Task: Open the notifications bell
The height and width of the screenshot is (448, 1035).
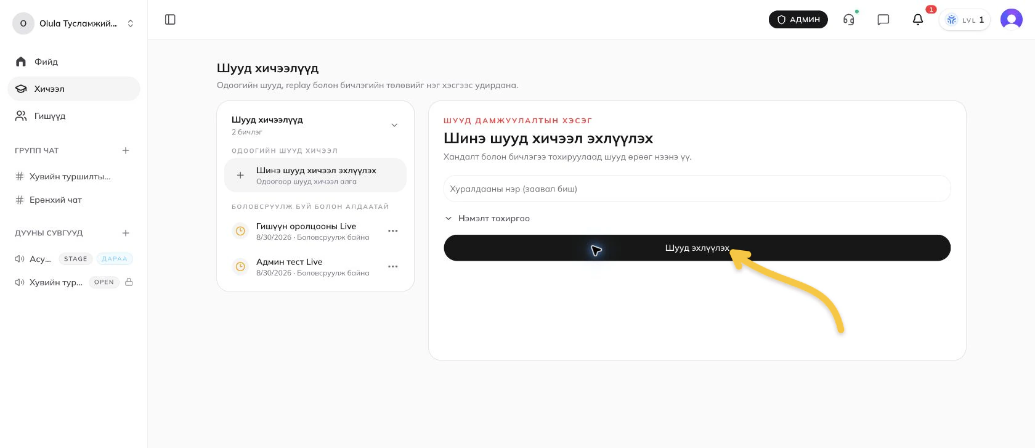Action: pyautogui.click(x=918, y=20)
